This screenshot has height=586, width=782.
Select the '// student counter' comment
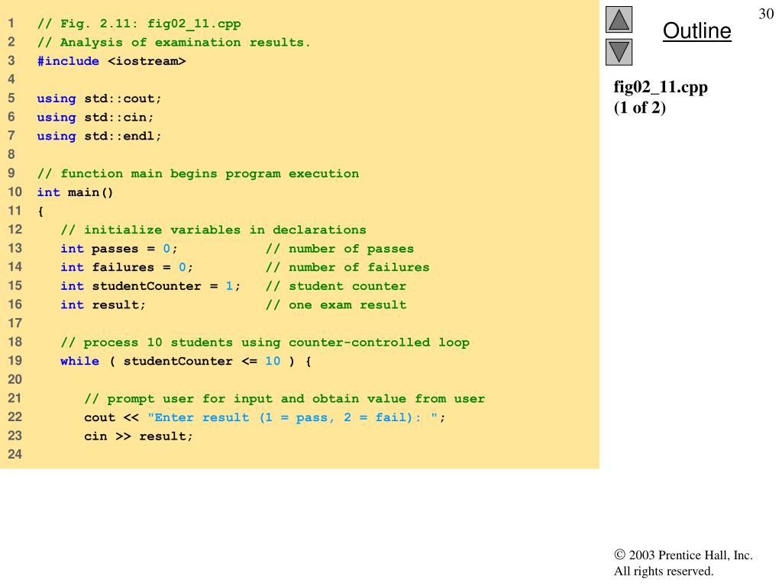[336, 286]
